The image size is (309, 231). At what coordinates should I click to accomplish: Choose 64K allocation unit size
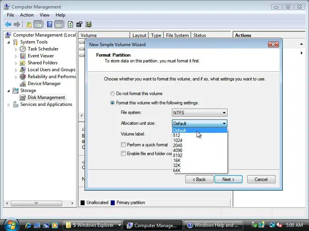[x=200, y=171]
